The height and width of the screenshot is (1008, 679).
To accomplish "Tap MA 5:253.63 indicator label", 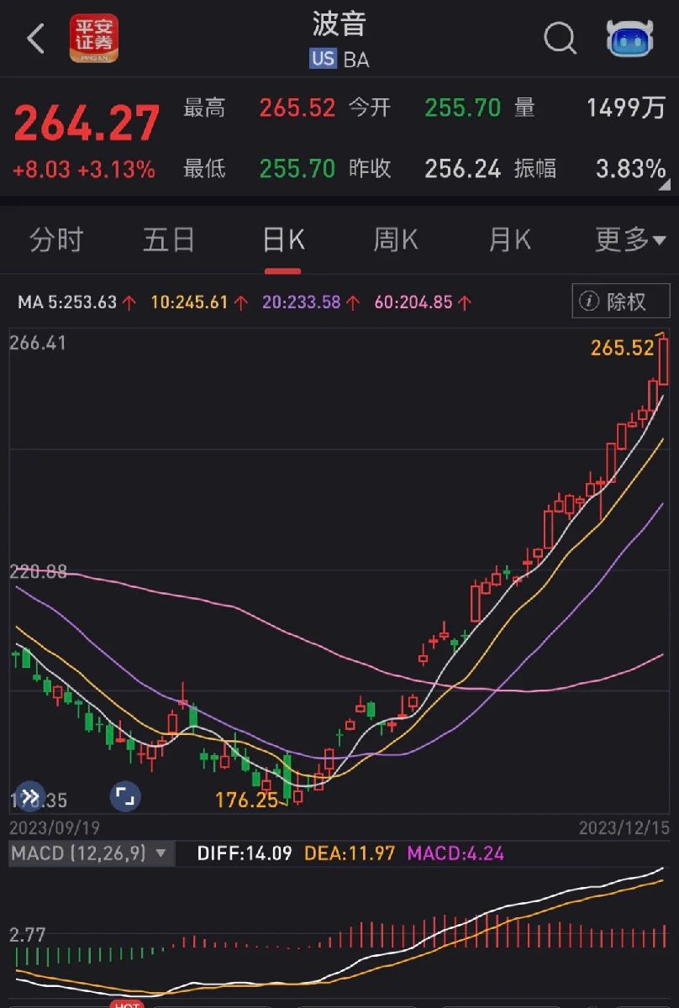I will [x=76, y=302].
